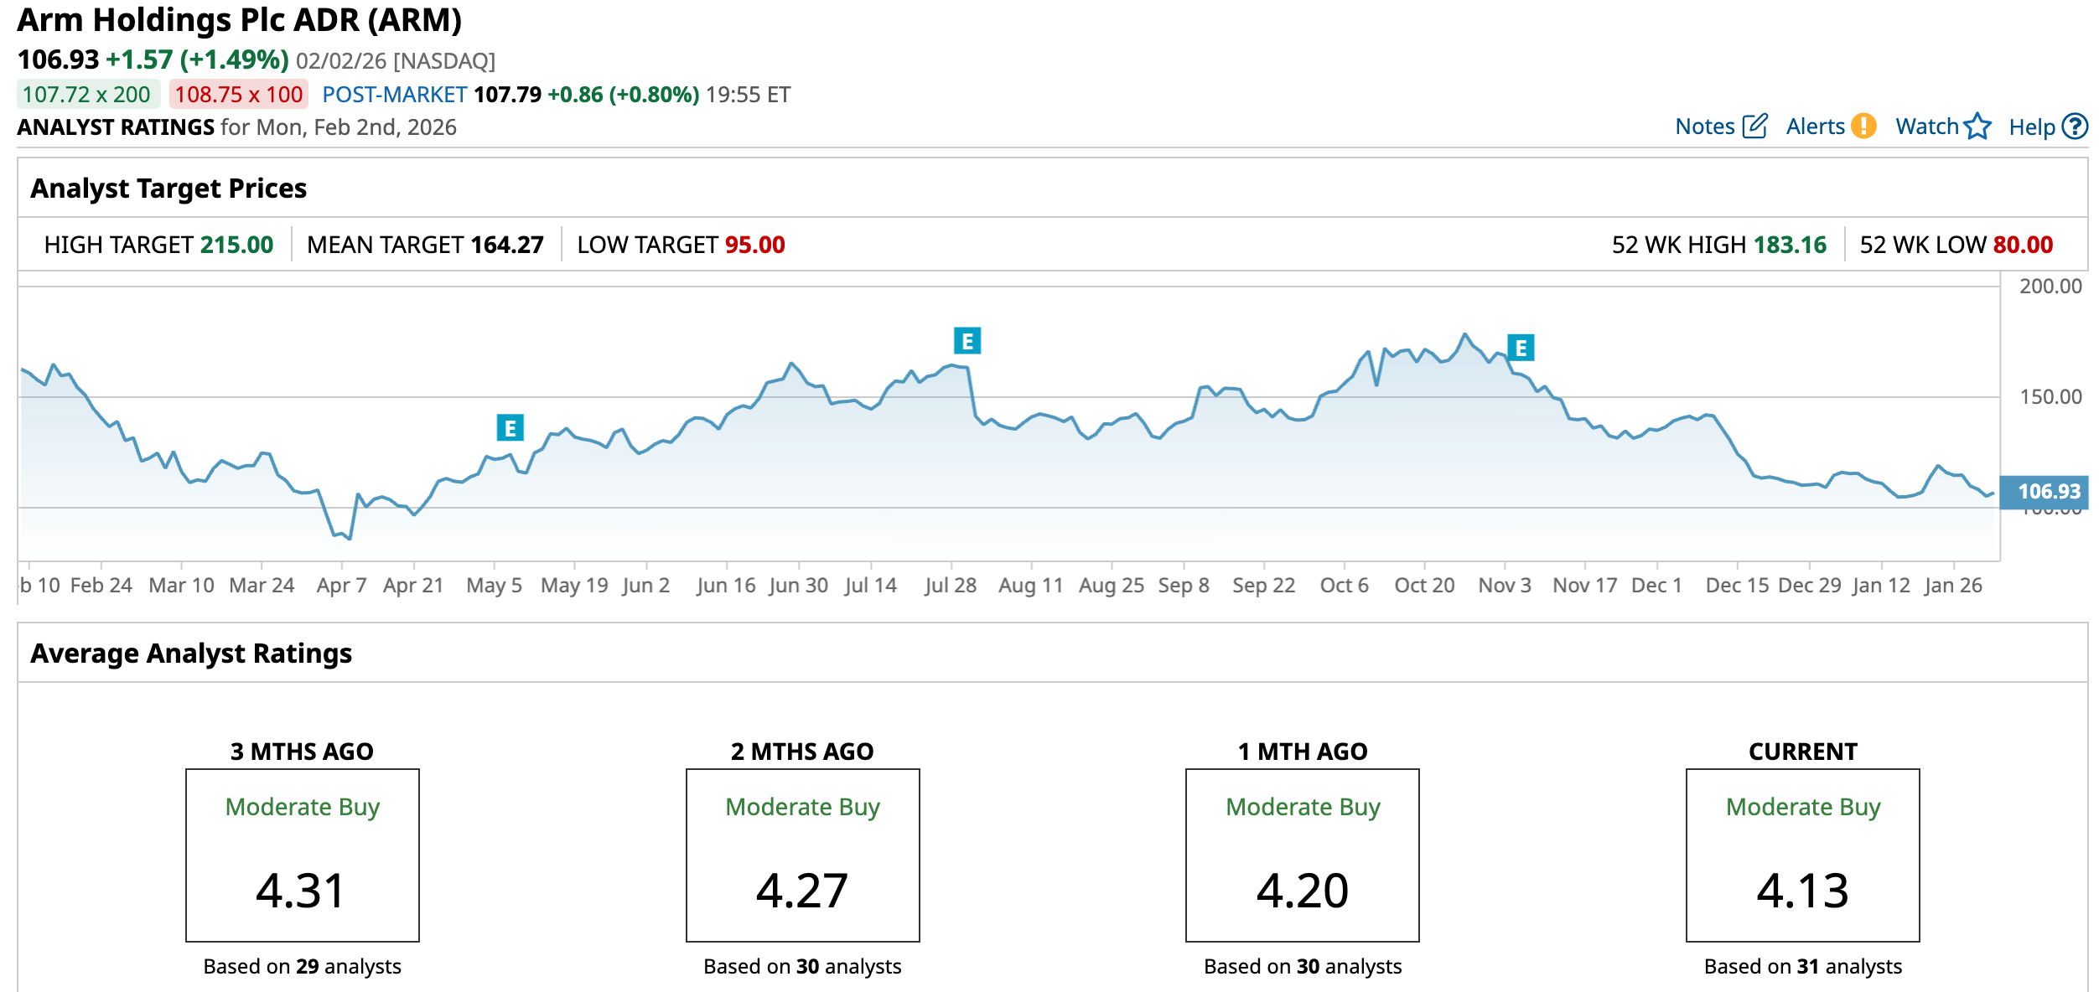Viewport: 2099px width, 992px height.
Task: Open the Notes link
Action: coord(1704,127)
